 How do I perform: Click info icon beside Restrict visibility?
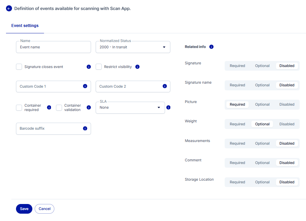tap(137, 67)
